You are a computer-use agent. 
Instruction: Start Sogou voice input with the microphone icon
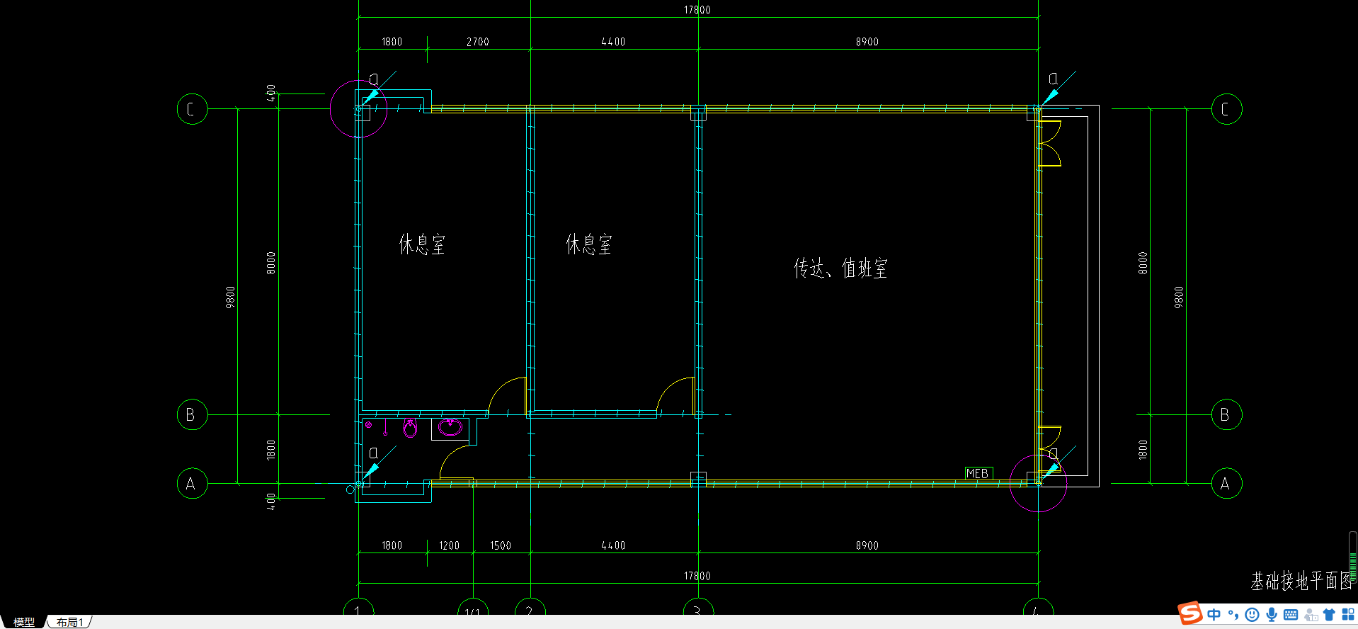tap(1272, 614)
